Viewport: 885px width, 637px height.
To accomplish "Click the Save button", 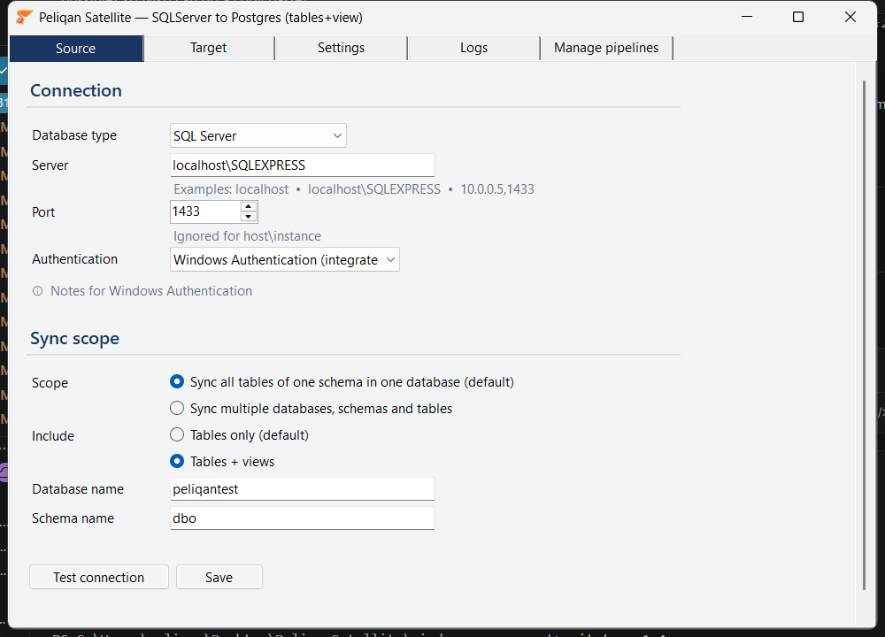I will [219, 577].
